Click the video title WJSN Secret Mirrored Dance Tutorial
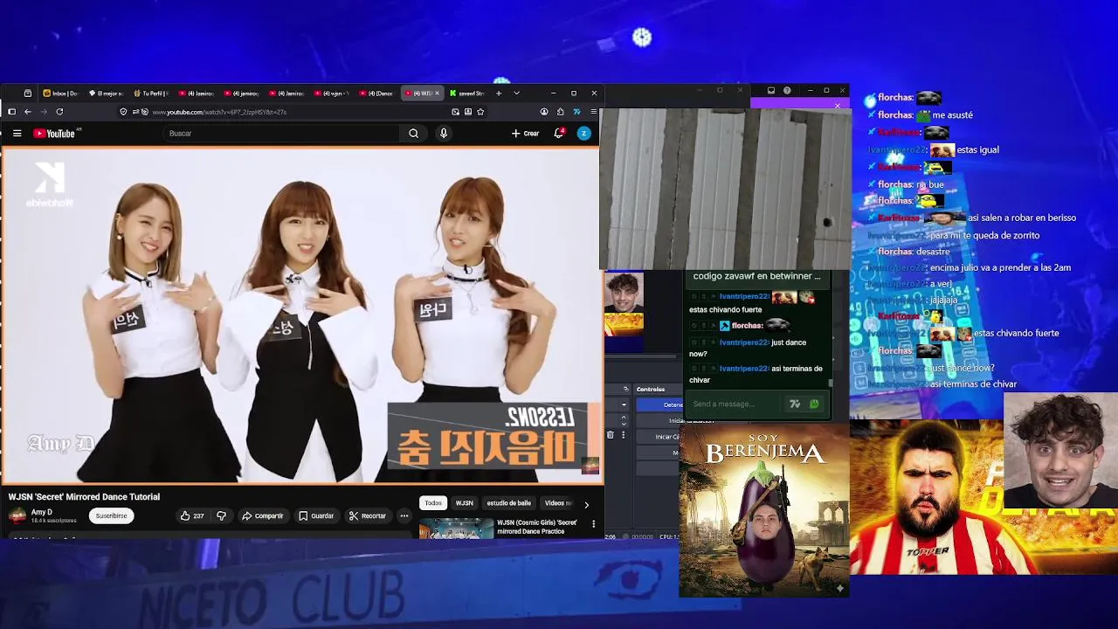 pyautogui.click(x=84, y=497)
